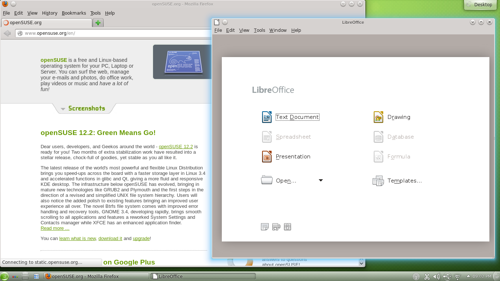The image size is (500, 281).
Task: Open the wireless network tray icon
Action: (x=457, y=277)
